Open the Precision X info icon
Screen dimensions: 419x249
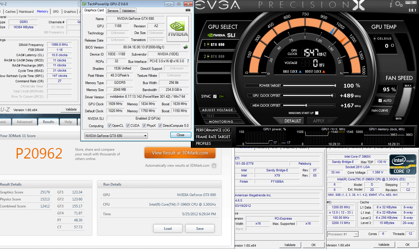[x=391, y=4]
